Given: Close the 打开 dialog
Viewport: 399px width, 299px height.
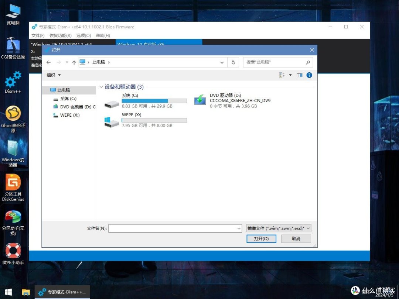Looking at the screenshot, I should 312,50.
